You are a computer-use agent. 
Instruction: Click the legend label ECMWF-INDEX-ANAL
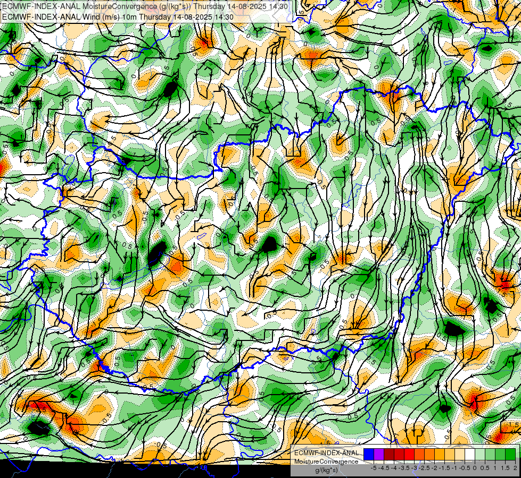326,453
